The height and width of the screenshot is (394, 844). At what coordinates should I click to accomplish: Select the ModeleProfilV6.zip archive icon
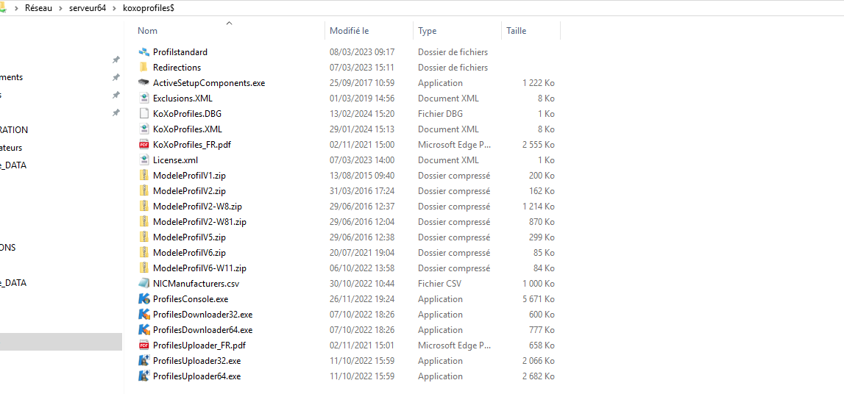pyautogui.click(x=143, y=253)
